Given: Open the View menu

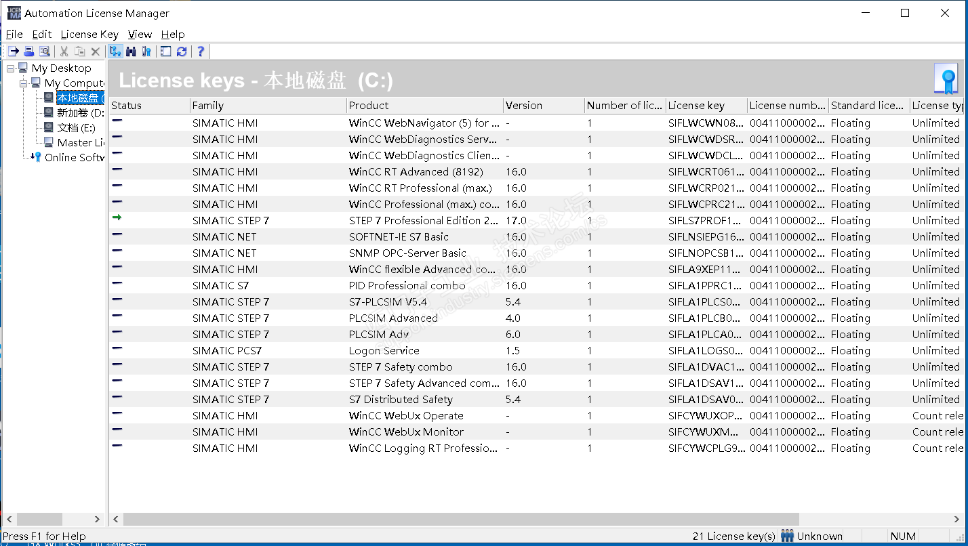Looking at the screenshot, I should [140, 34].
